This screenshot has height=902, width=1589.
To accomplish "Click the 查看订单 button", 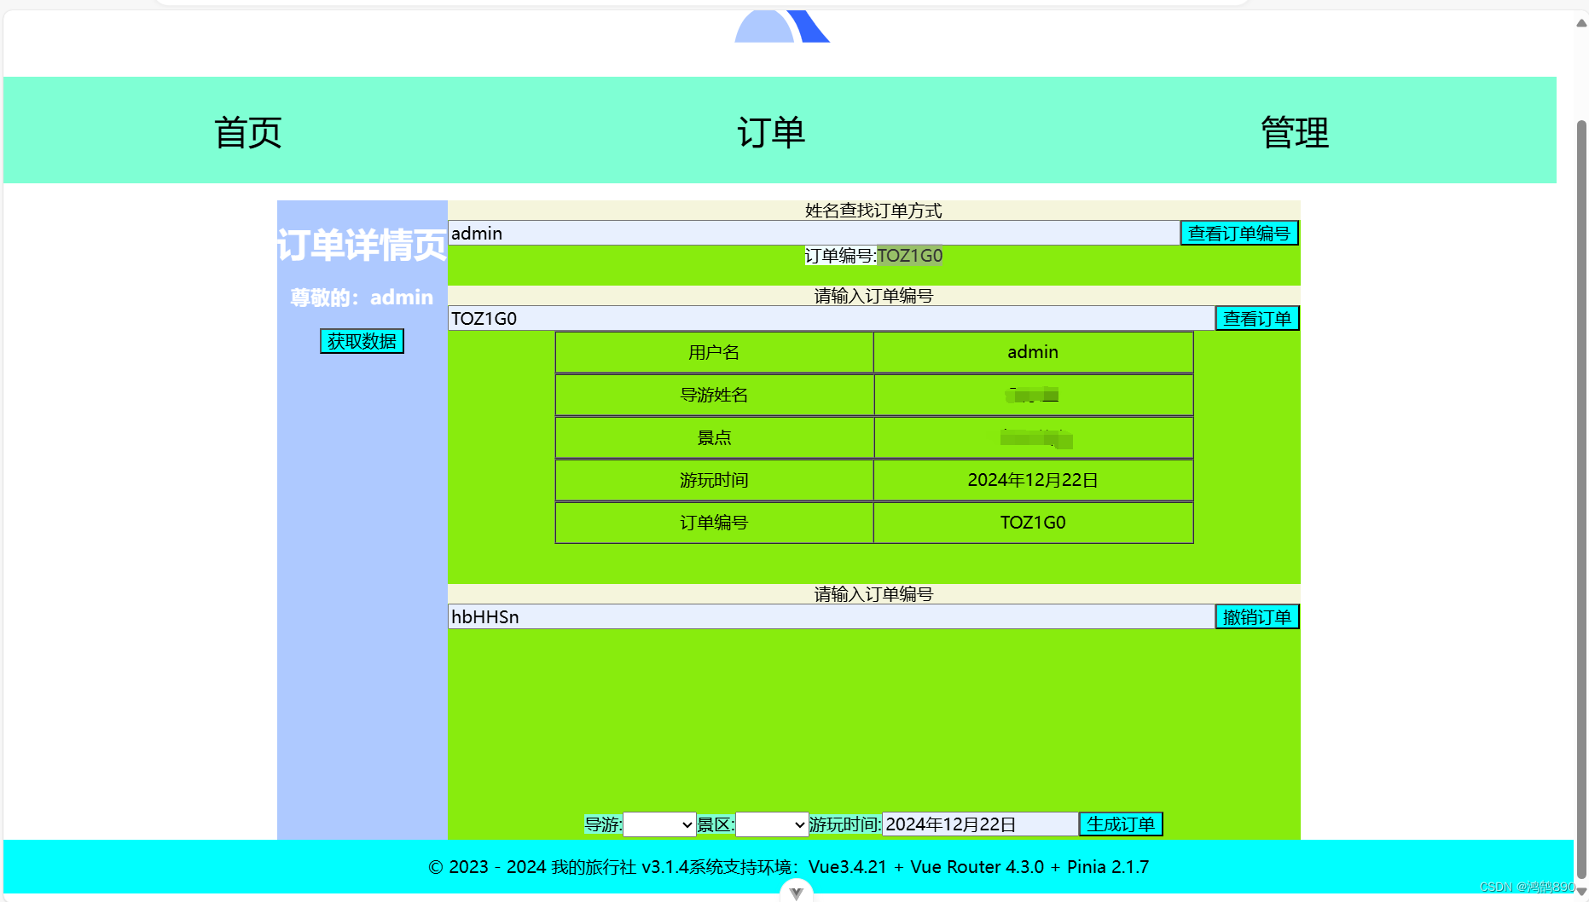I will (x=1256, y=318).
